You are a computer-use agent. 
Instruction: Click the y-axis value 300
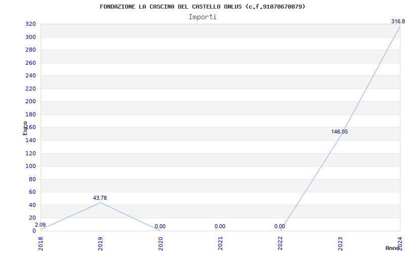tap(30, 37)
